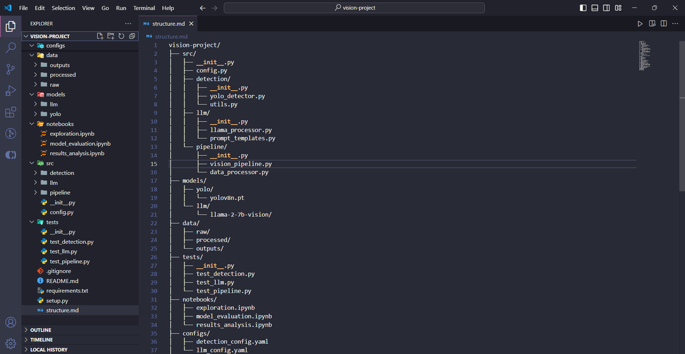685x354 pixels.
Task: Expand the processed folder
Action: 80,75
